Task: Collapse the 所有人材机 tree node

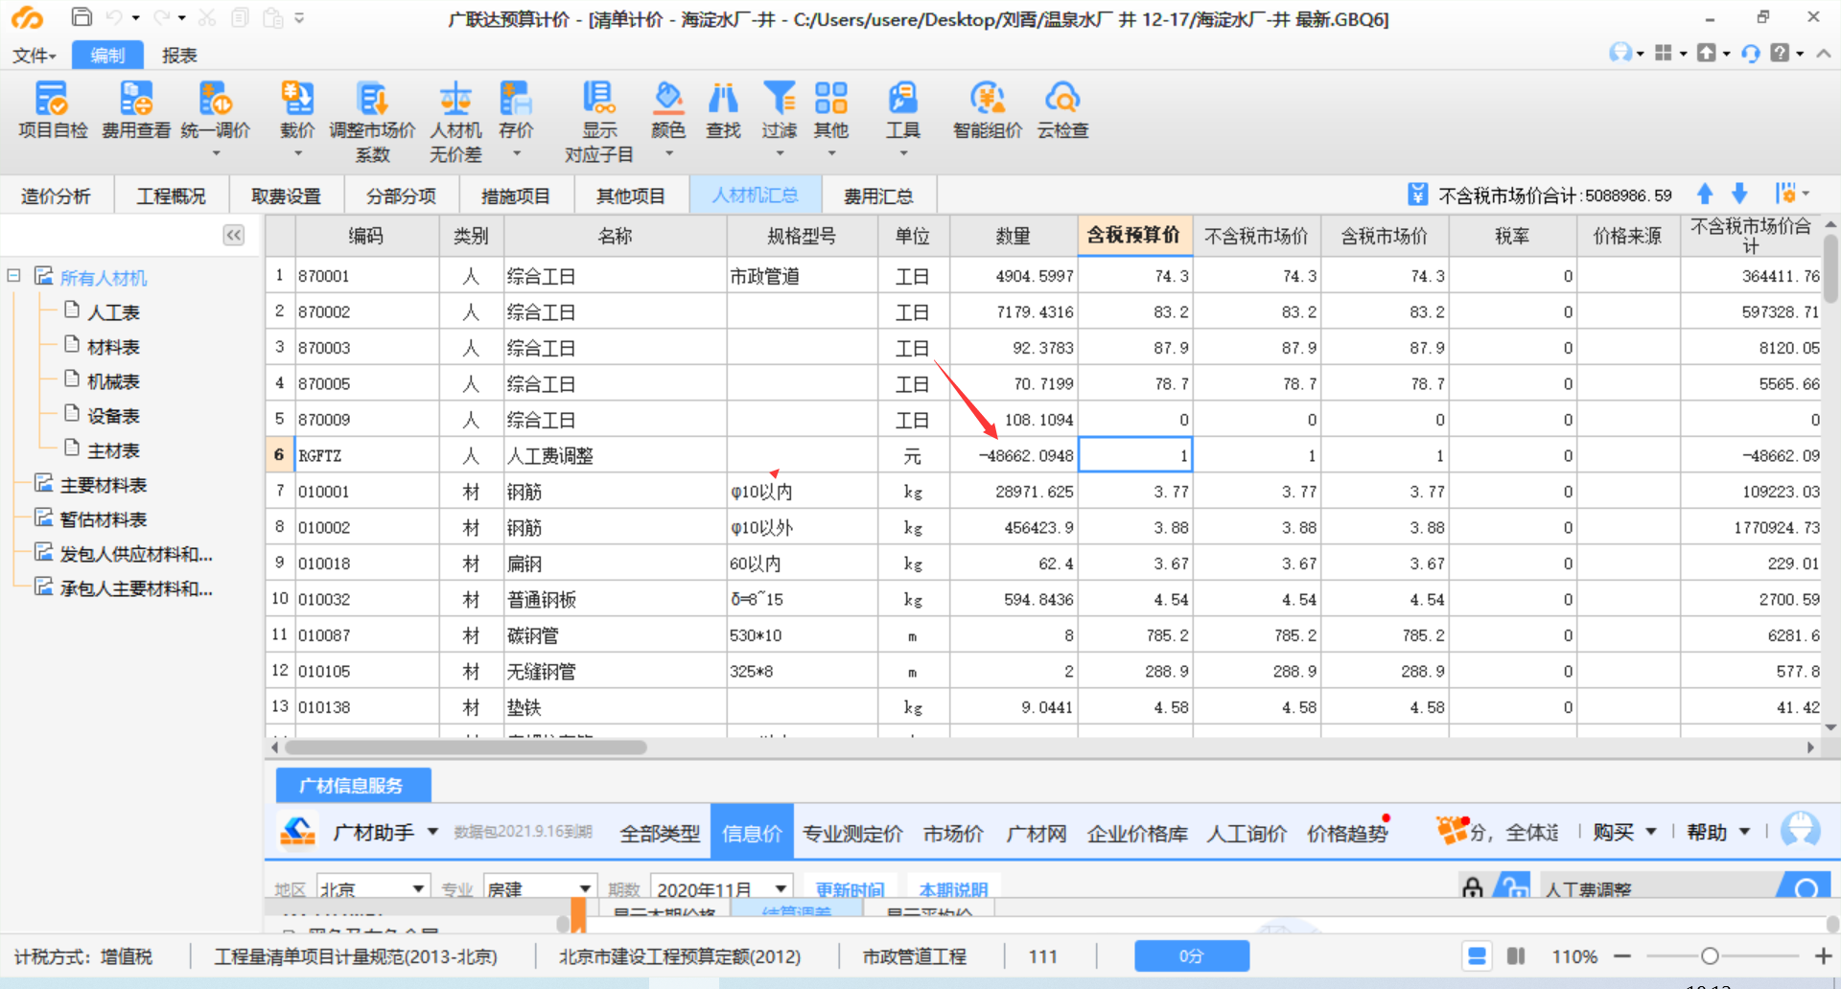Action: click(13, 276)
